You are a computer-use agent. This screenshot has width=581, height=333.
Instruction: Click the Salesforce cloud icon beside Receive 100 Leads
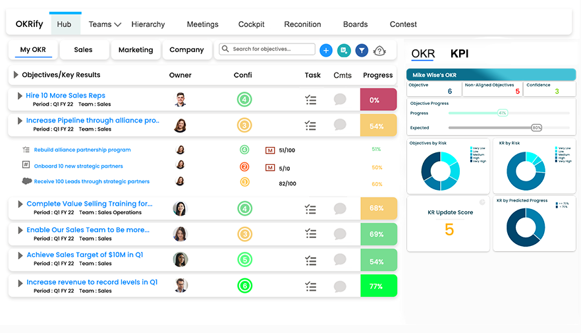point(26,181)
